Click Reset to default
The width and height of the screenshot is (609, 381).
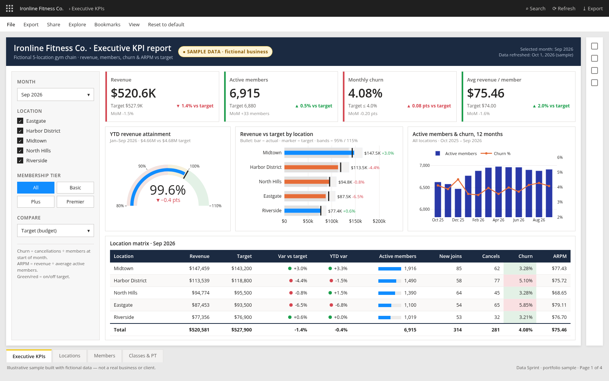pos(166,24)
